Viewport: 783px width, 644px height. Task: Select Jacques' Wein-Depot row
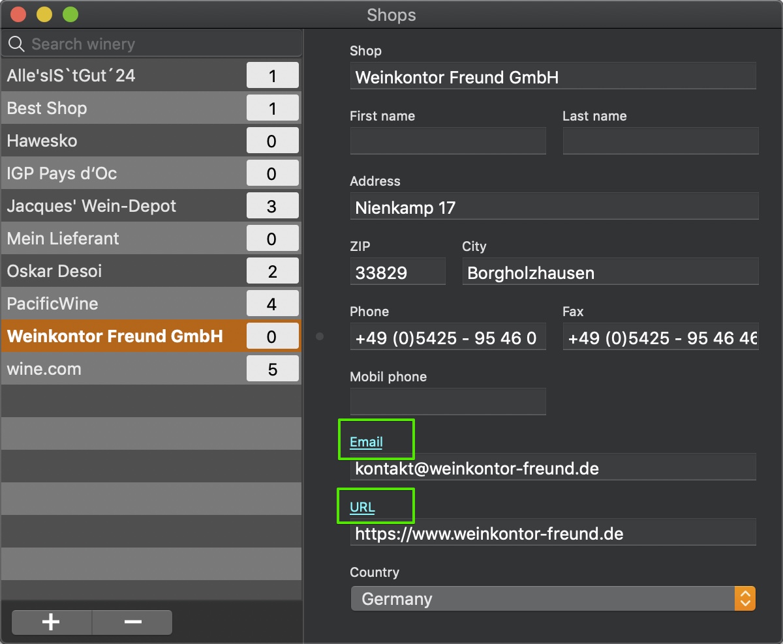point(151,206)
